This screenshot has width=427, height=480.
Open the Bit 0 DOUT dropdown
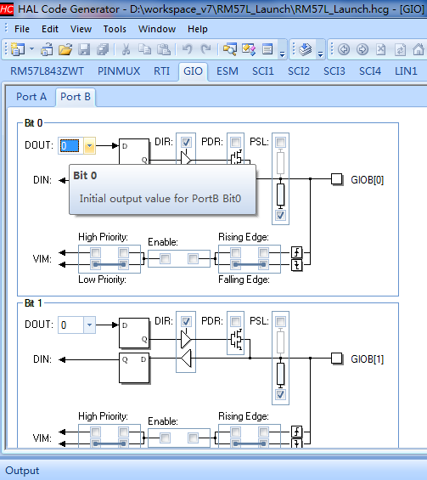[x=89, y=146]
